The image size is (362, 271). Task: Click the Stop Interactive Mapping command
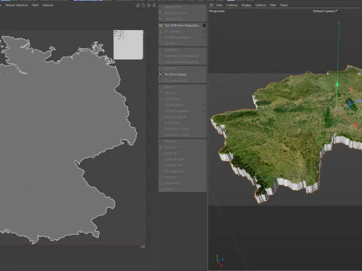pos(181,62)
